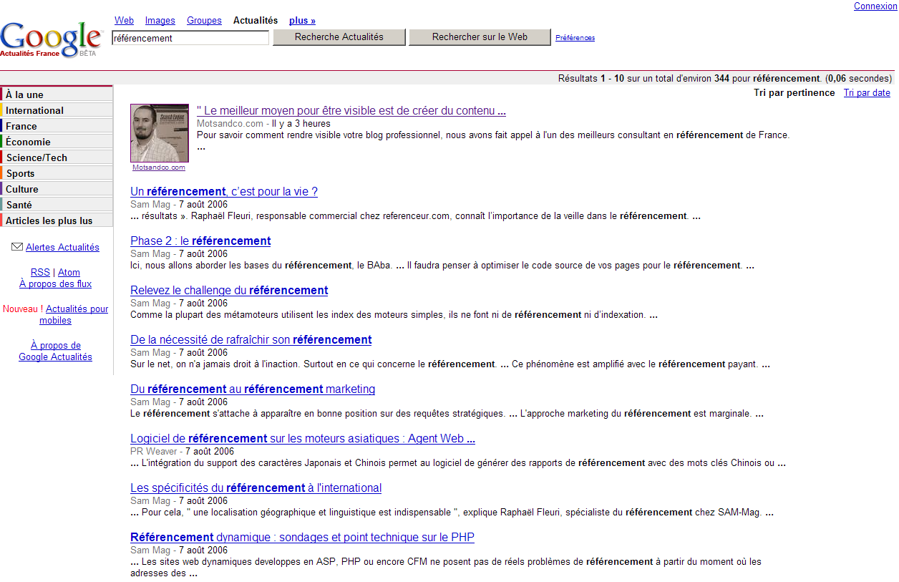Image resolution: width=899 pixels, height=582 pixels.
Task: Click the snippet starting "Ici, nous allons aborder"
Action: [x=442, y=266]
